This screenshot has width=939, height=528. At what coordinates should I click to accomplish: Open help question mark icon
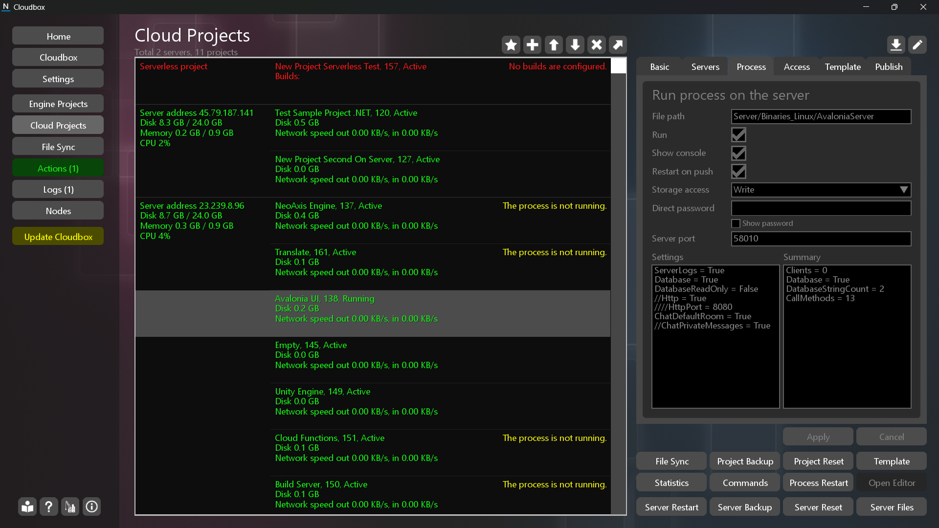point(49,506)
